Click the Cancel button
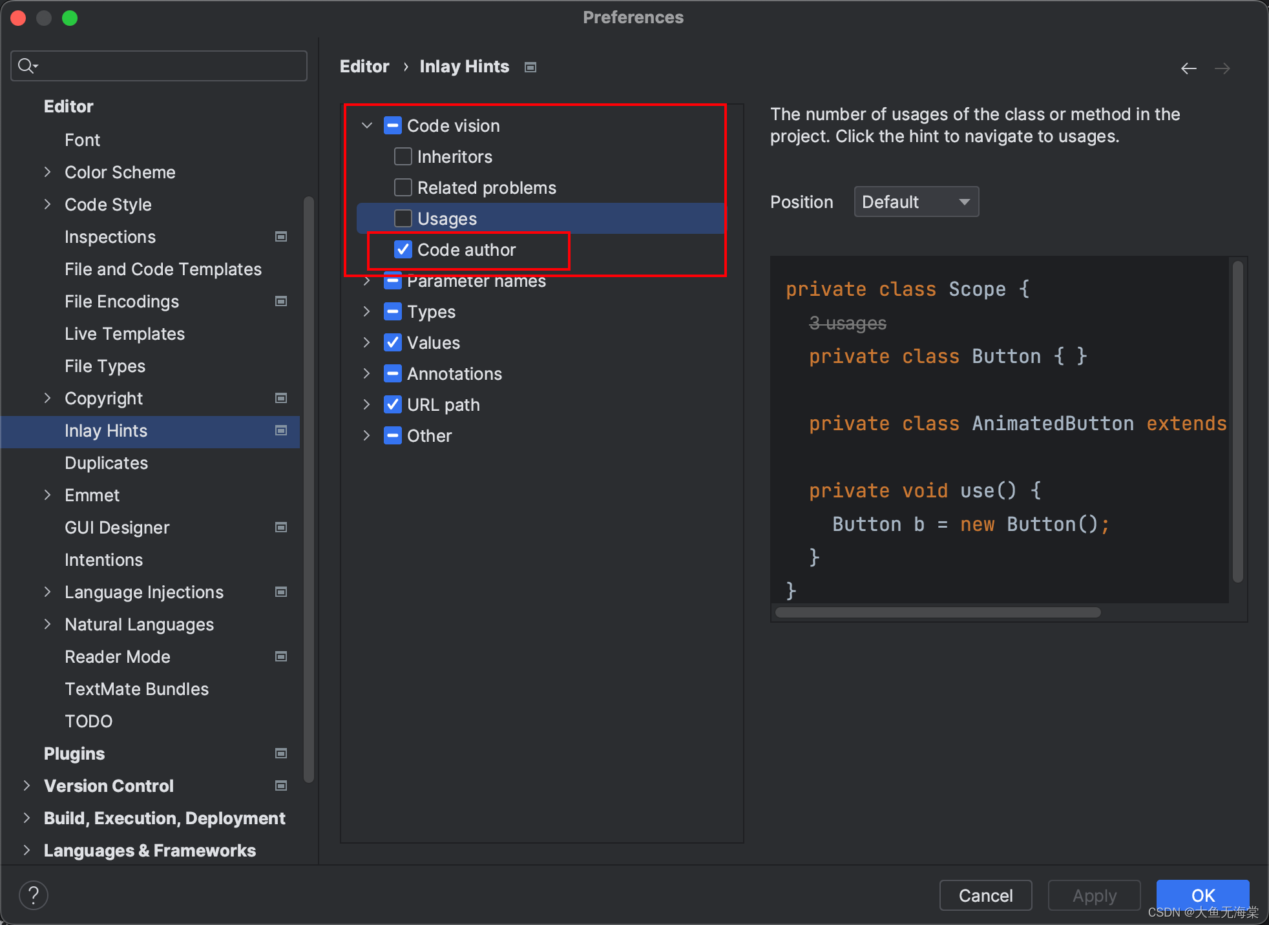Screen dimensions: 1269x925 (x=985, y=895)
